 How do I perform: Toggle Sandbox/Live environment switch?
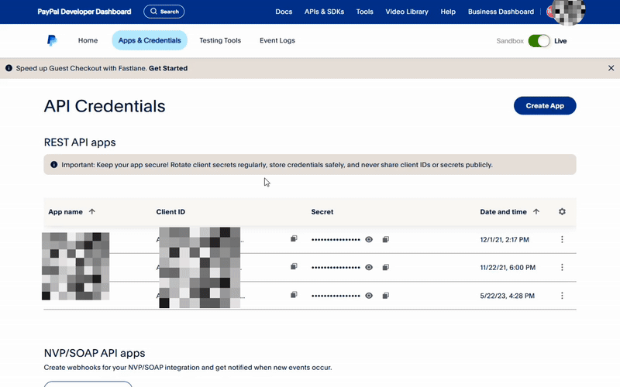point(539,40)
